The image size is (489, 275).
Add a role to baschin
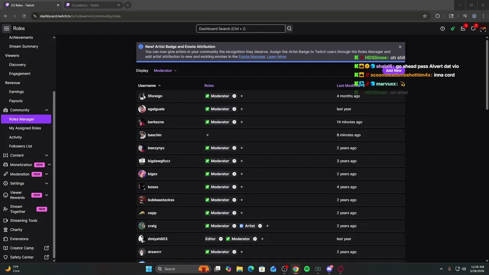pyautogui.click(x=207, y=135)
